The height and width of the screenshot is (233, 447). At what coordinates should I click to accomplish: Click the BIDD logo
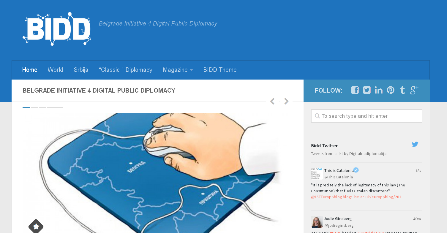pos(57,29)
